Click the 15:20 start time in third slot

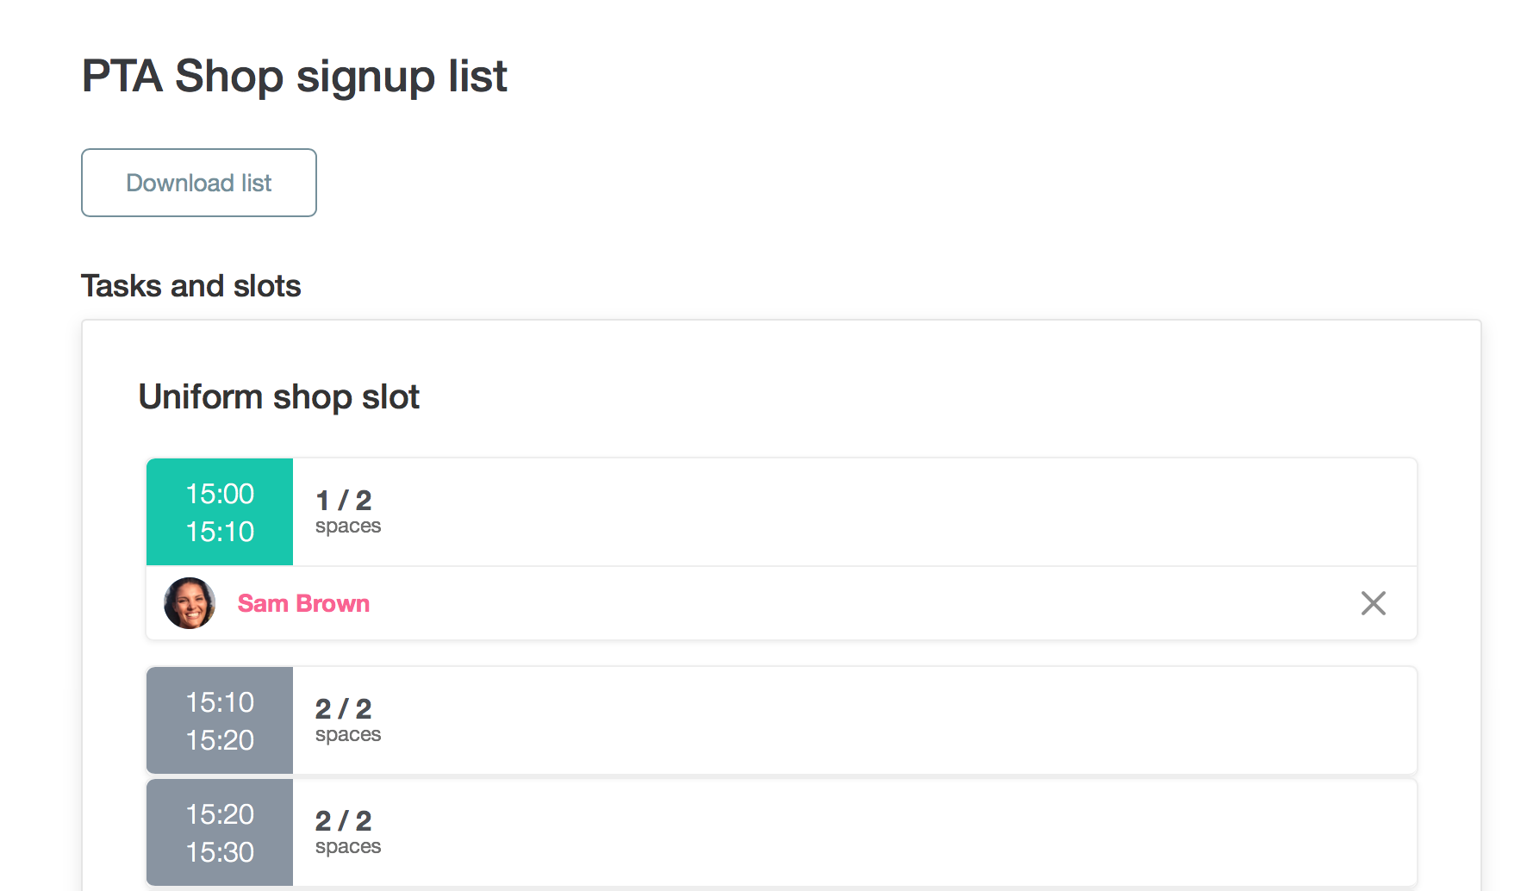pos(220,814)
